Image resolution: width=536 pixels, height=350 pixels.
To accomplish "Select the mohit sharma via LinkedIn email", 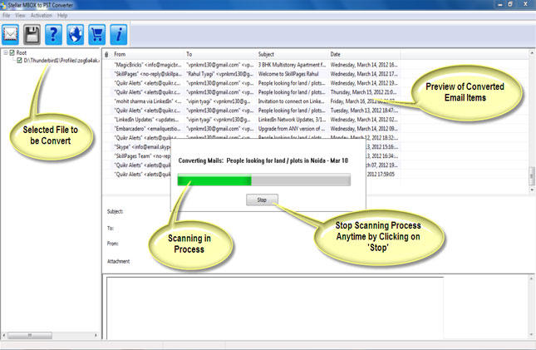I will point(251,101).
